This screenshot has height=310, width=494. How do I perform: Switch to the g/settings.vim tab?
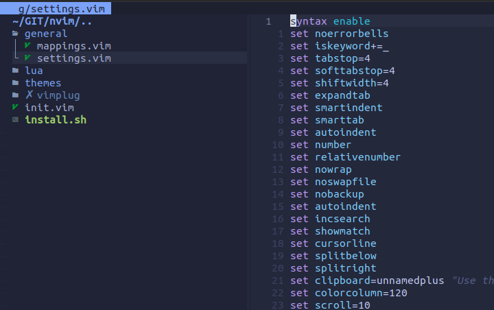[x=56, y=8]
